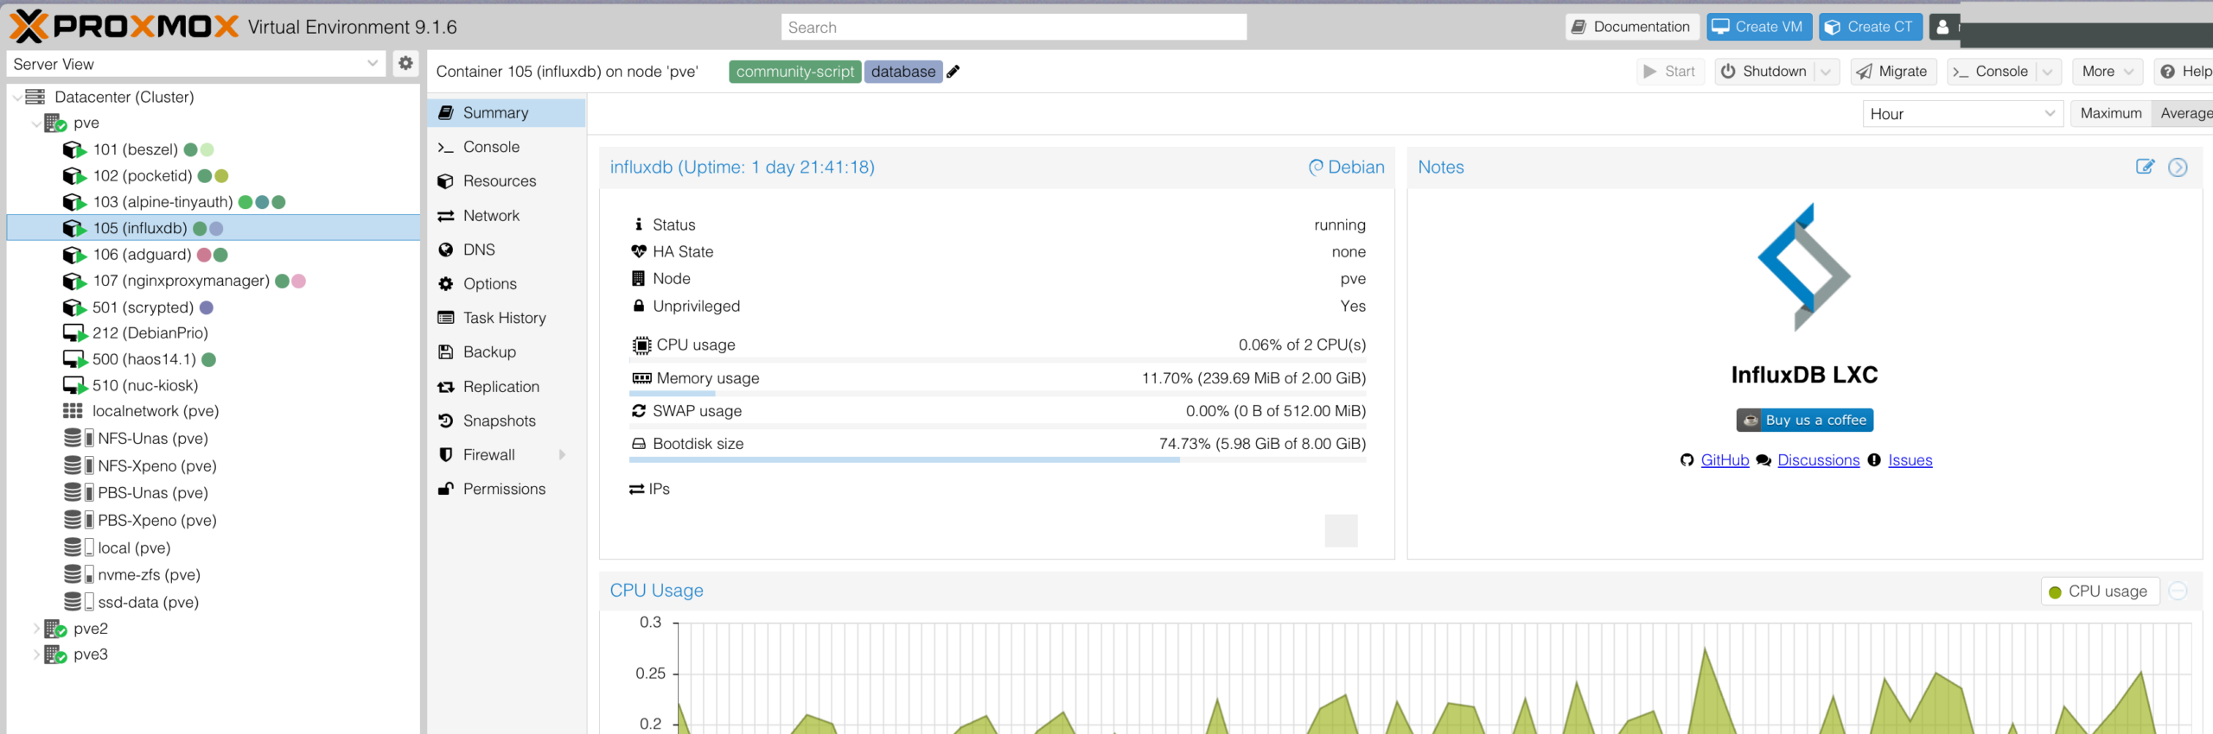This screenshot has width=2213, height=734.
Task: Switch graphs to Maximum values
Action: click(2110, 113)
